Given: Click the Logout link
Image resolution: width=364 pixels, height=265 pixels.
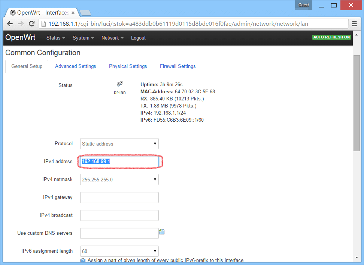Looking at the screenshot, I should pyautogui.click(x=138, y=38).
